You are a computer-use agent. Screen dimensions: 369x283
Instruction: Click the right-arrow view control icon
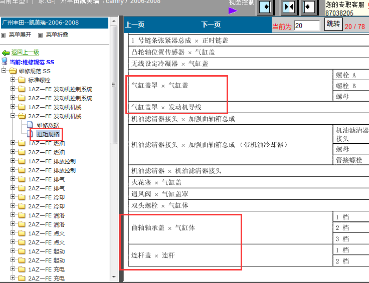click(265, 7)
